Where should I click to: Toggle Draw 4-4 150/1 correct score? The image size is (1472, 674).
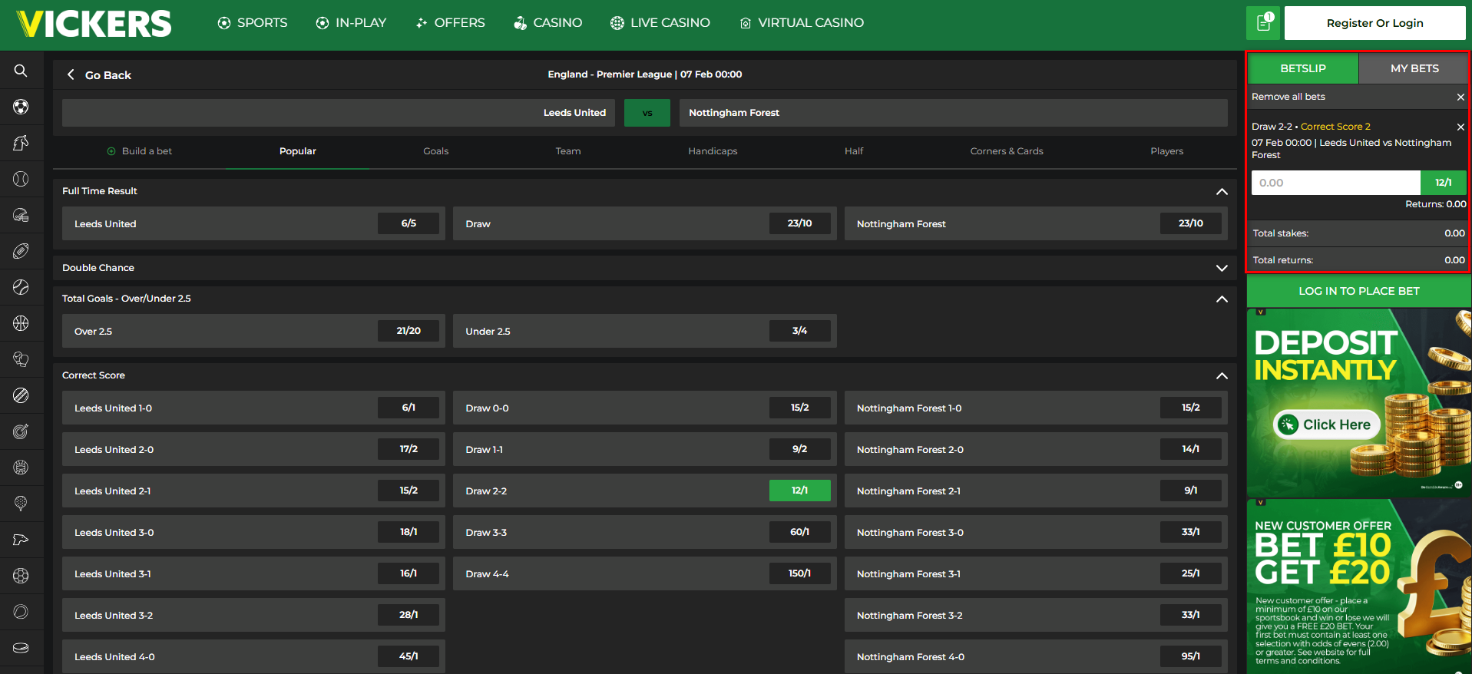pyautogui.click(x=799, y=573)
